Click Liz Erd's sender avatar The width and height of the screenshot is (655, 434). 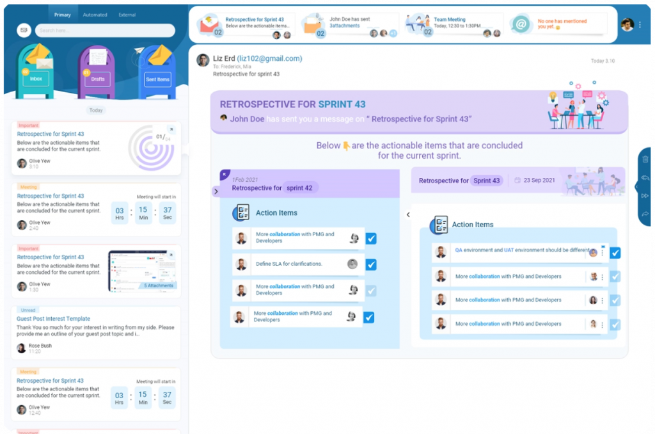coord(203,60)
